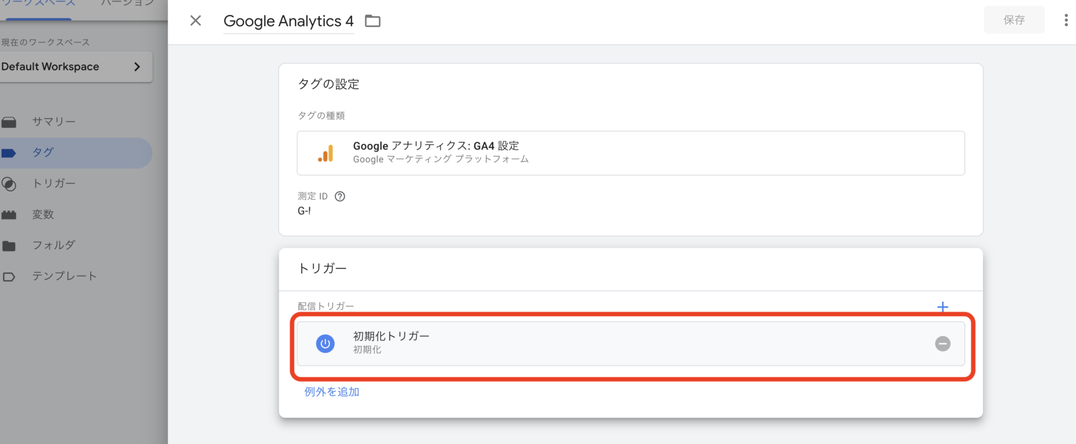Expand the Default Workspace chevron
1076x444 pixels.
point(137,67)
